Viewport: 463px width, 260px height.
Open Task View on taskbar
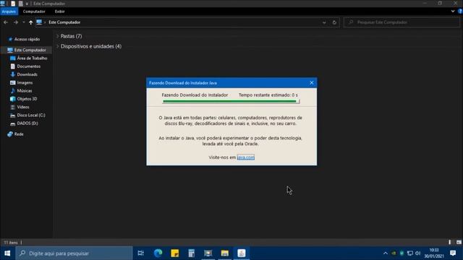coord(141,253)
